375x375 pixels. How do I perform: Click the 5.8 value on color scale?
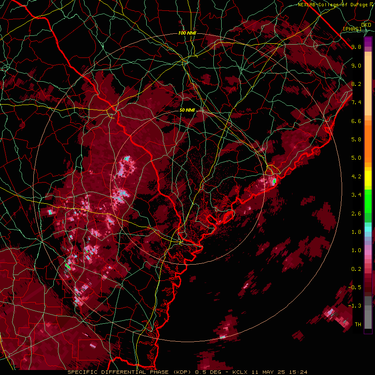pyautogui.click(x=356, y=140)
